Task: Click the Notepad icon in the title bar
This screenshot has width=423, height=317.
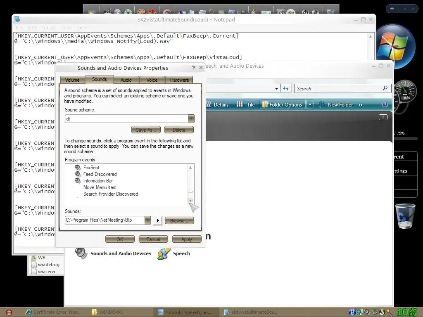Action: pos(17,19)
